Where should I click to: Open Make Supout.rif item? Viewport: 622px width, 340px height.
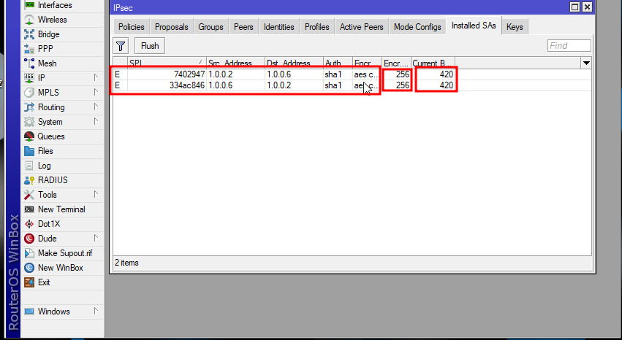64,253
